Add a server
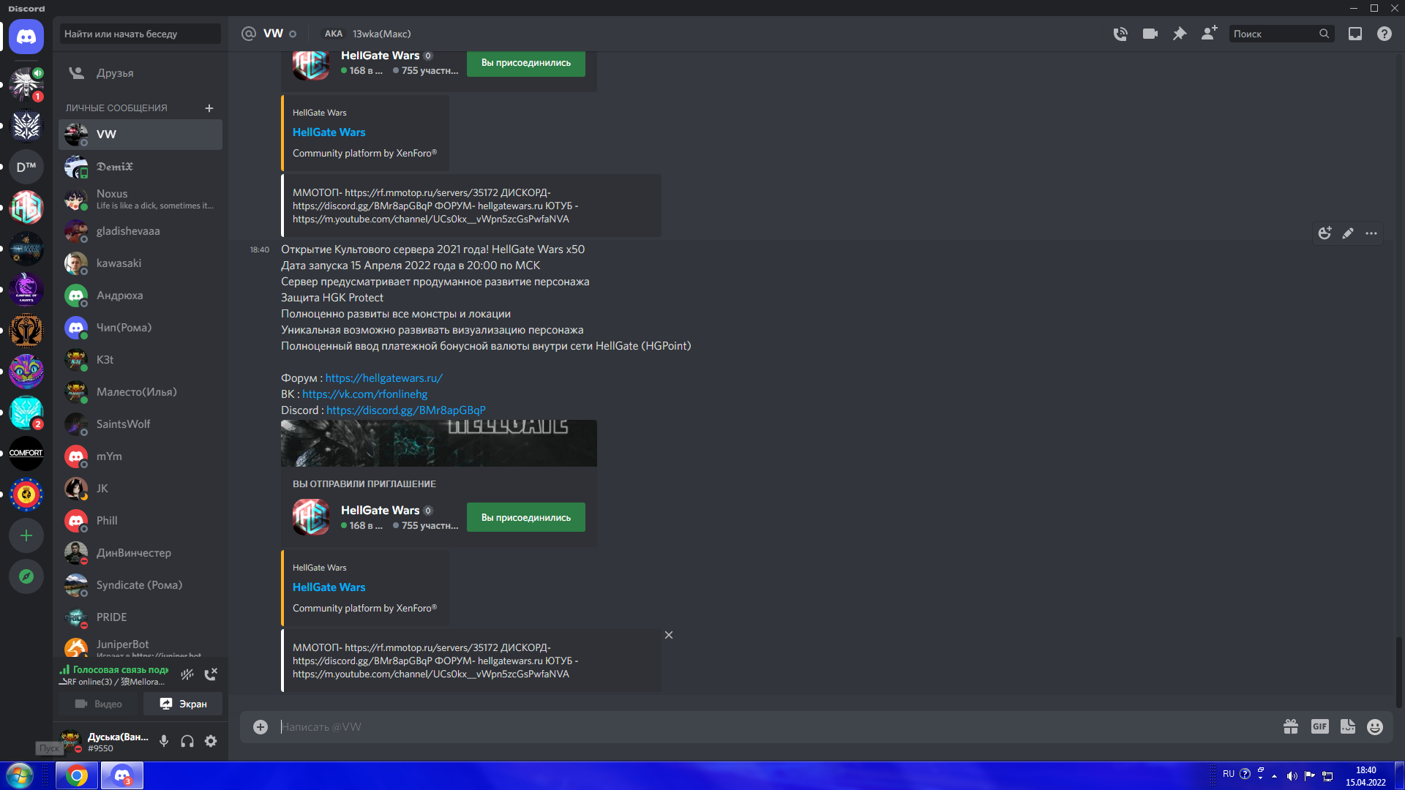This screenshot has height=790, width=1405. [x=26, y=535]
